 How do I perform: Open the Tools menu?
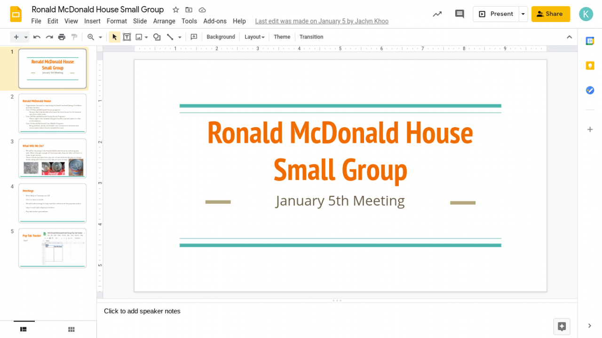pyautogui.click(x=189, y=21)
